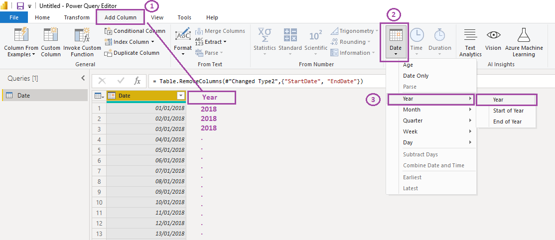Image resolution: width=555 pixels, height=240 pixels.
Task: Open Custom Column dialog
Action: pyautogui.click(x=51, y=42)
